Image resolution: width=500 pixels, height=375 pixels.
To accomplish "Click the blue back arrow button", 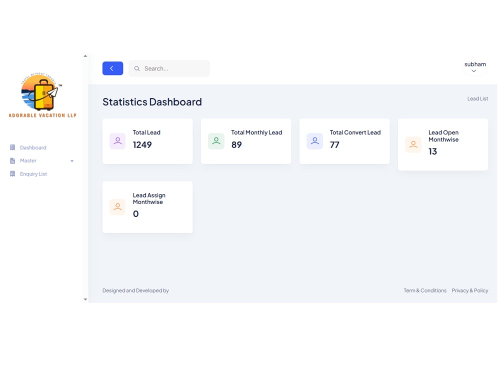I will 112,68.
